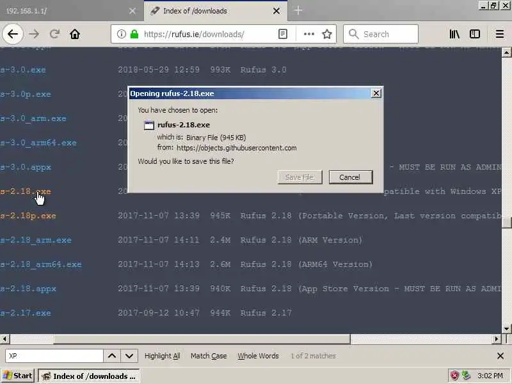Open the page actions three-dot menu
This screenshot has height=384, width=512.
[x=309, y=34]
